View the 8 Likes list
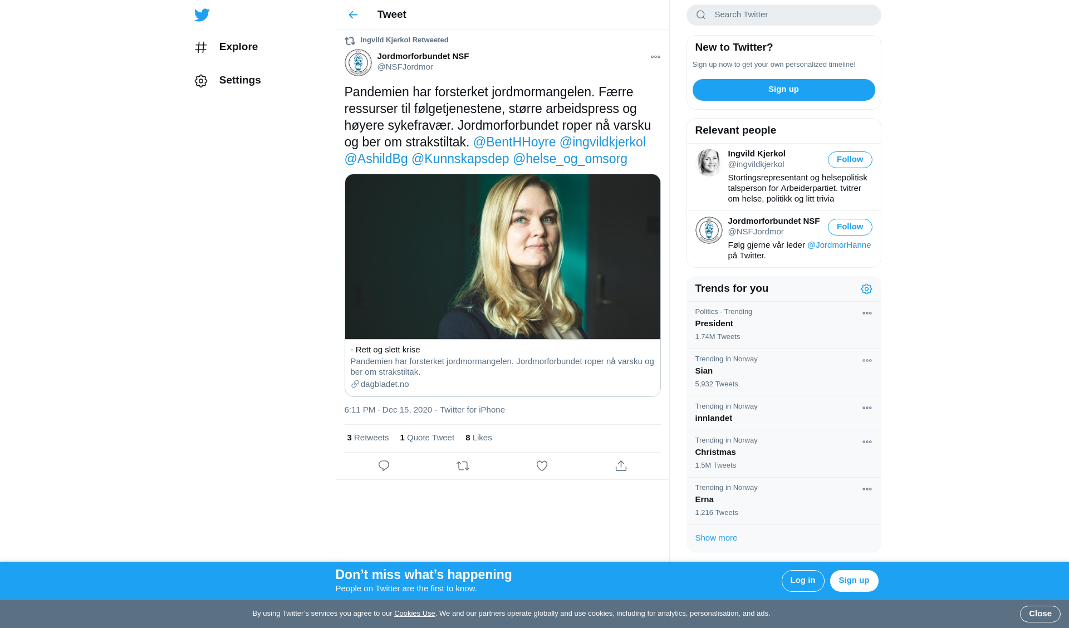This screenshot has height=628, width=1069. click(x=478, y=438)
